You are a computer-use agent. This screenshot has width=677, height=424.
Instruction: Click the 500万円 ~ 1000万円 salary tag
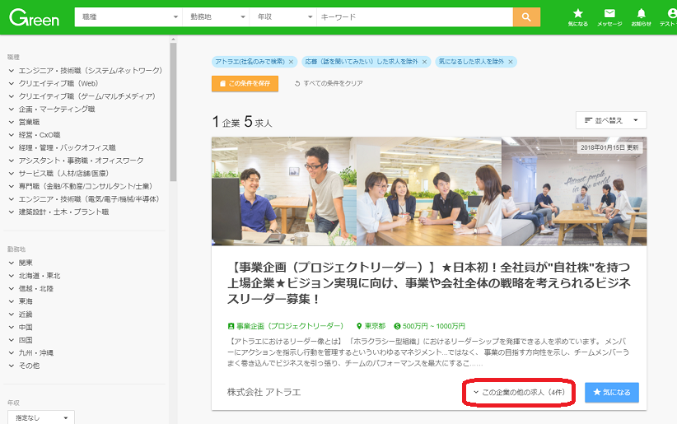click(x=430, y=326)
